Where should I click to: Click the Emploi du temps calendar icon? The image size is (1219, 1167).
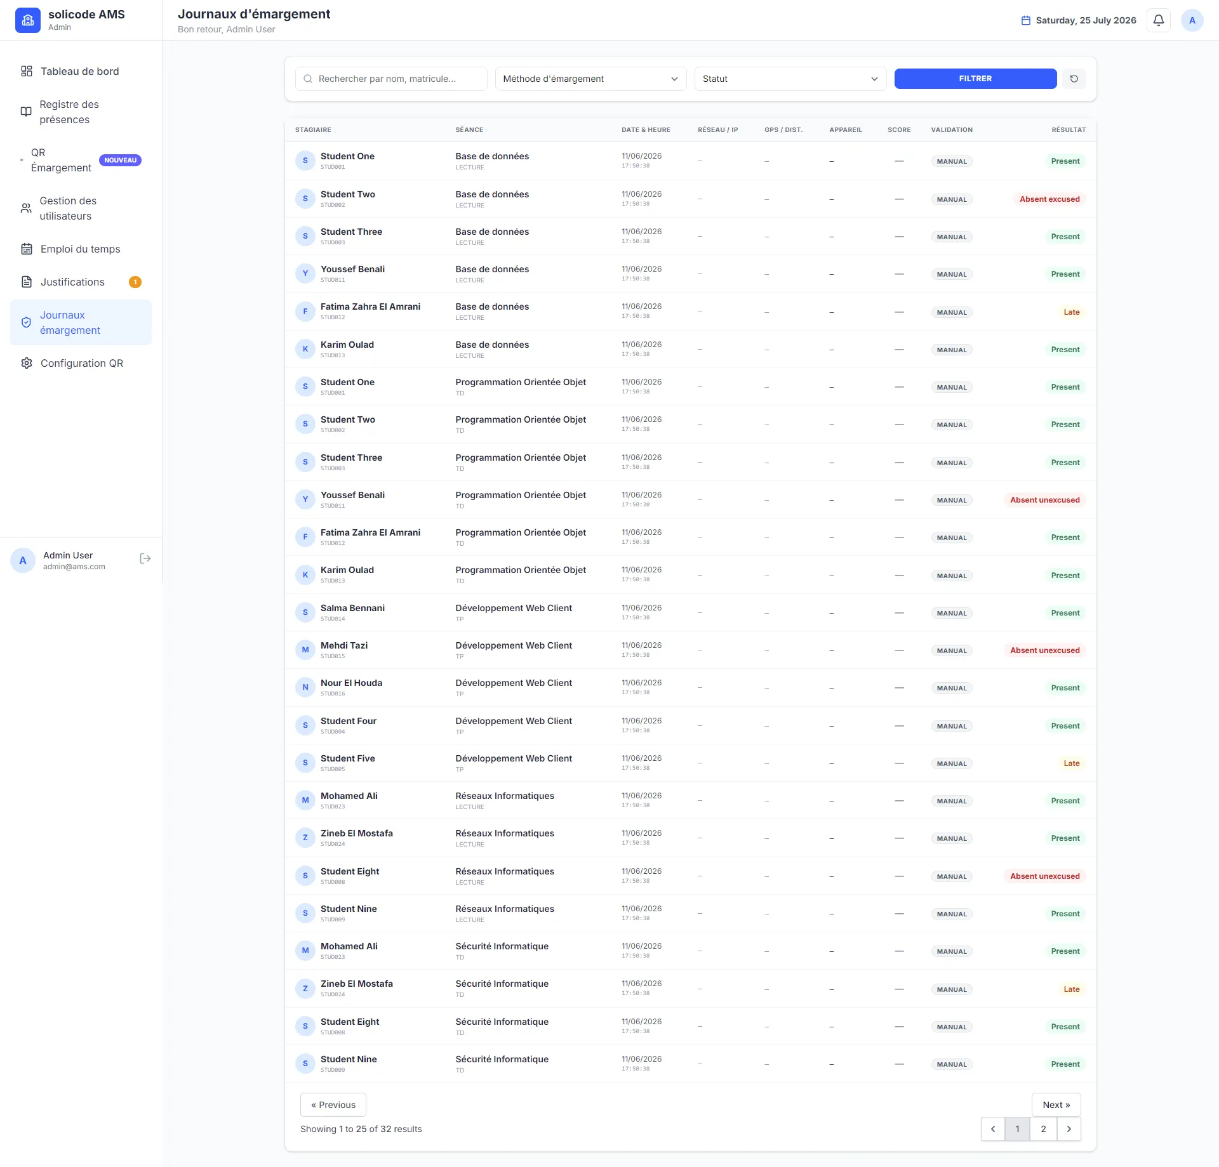pos(27,249)
